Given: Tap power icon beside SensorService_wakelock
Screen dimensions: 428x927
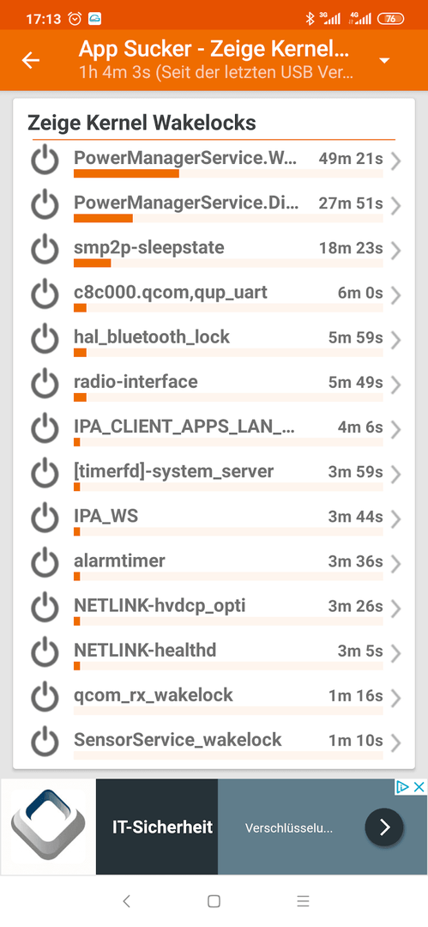Looking at the screenshot, I should (45, 742).
